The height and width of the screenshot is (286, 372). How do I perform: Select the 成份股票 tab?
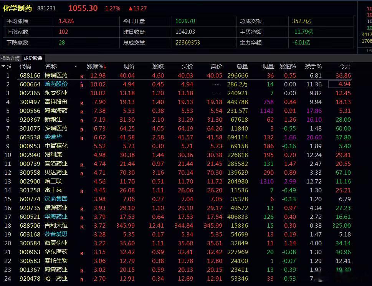coord(33,58)
